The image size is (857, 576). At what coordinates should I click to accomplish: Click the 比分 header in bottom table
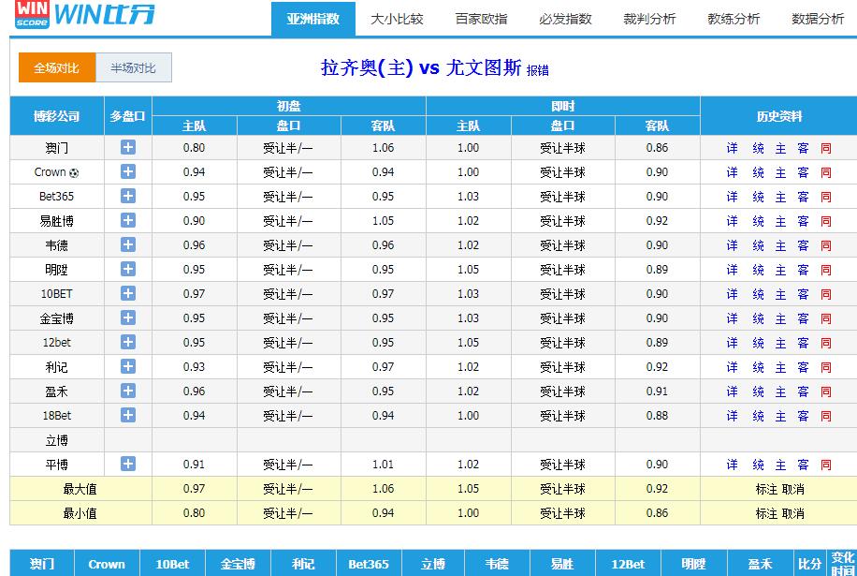tap(809, 564)
